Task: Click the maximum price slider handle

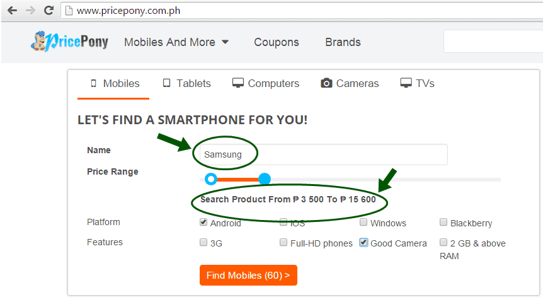Action: pos(265,179)
